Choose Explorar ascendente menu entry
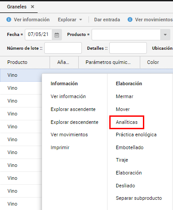Image resolution: width=173 pixels, height=210 pixels. point(73,109)
